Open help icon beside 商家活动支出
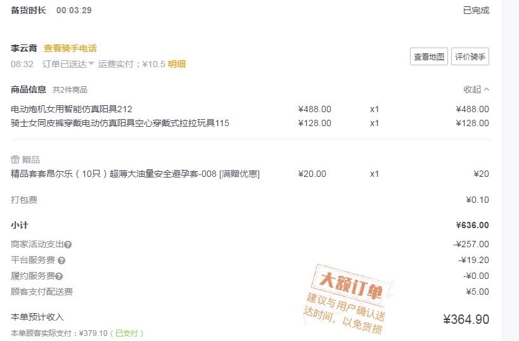The width and height of the screenshot is (519, 341). tap(68, 245)
